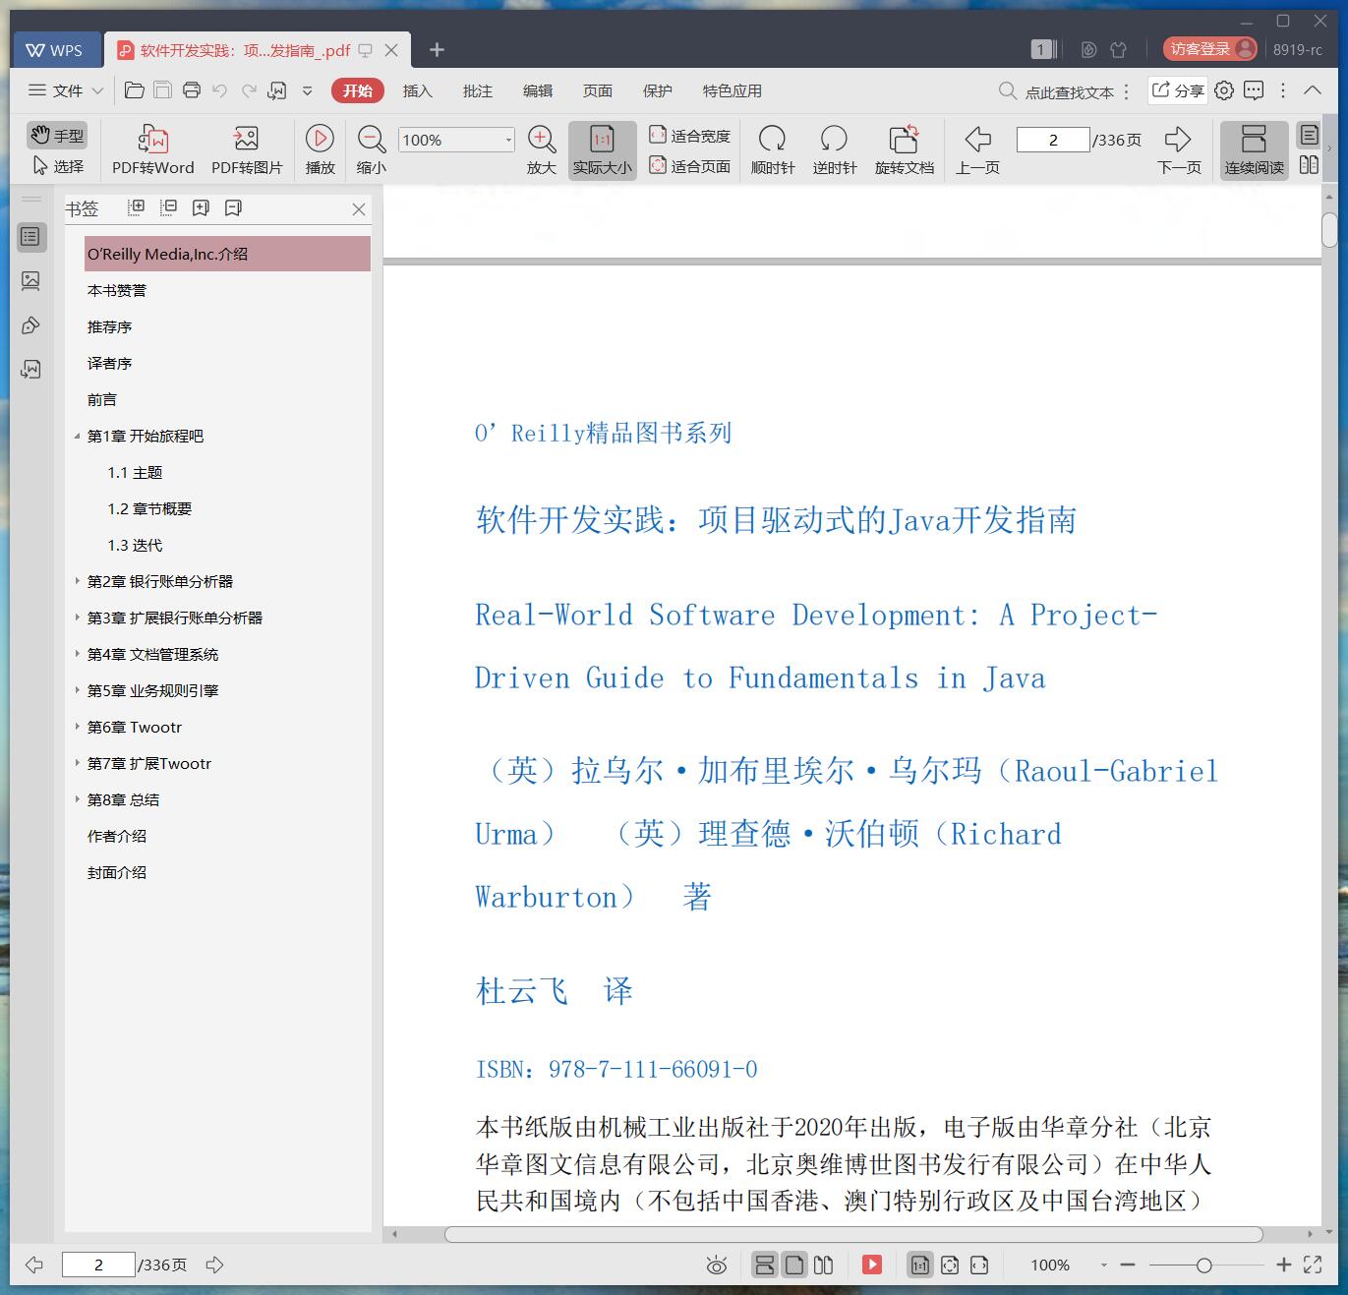This screenshot has height=1295, width=1348.
Task: Go to 下一页 next page
Action: (x=1179, y=149)
